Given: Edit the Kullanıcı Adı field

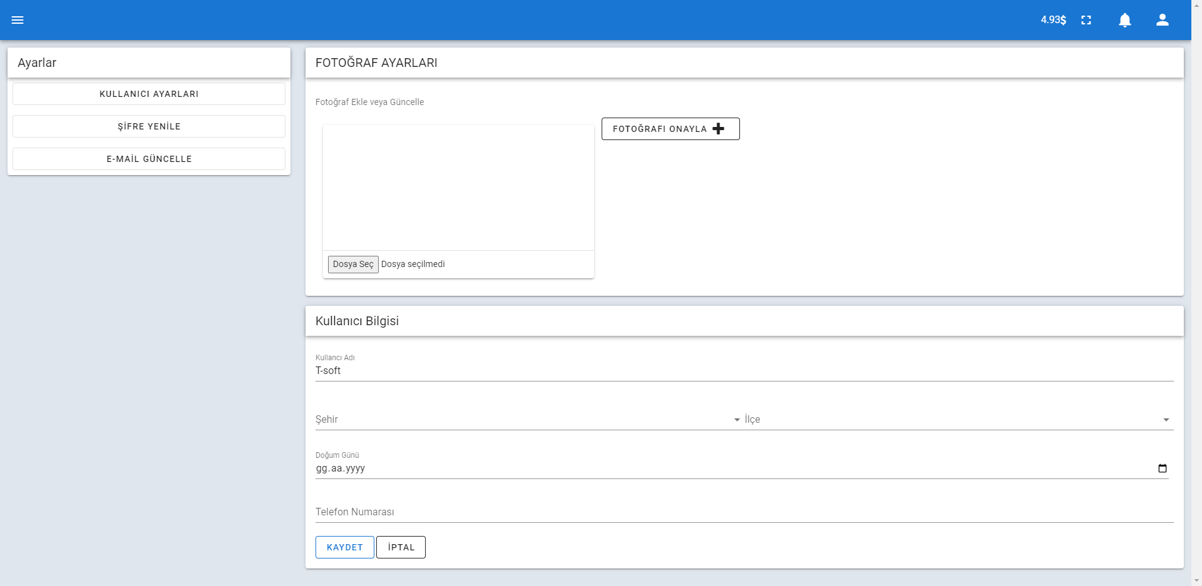Looking at the screenshot, I should 744,371.
